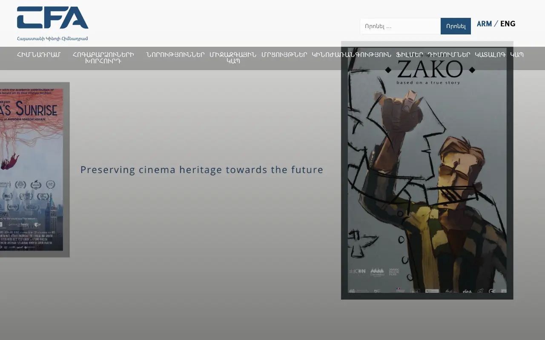Click the Preserving cinema heritage tagline
Viewport: 545px width, 340px height.
tap(202, 170)
